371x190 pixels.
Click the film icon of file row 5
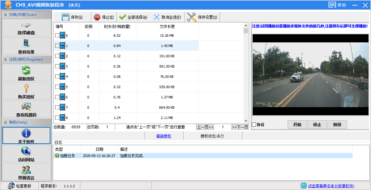pos(62,87)
